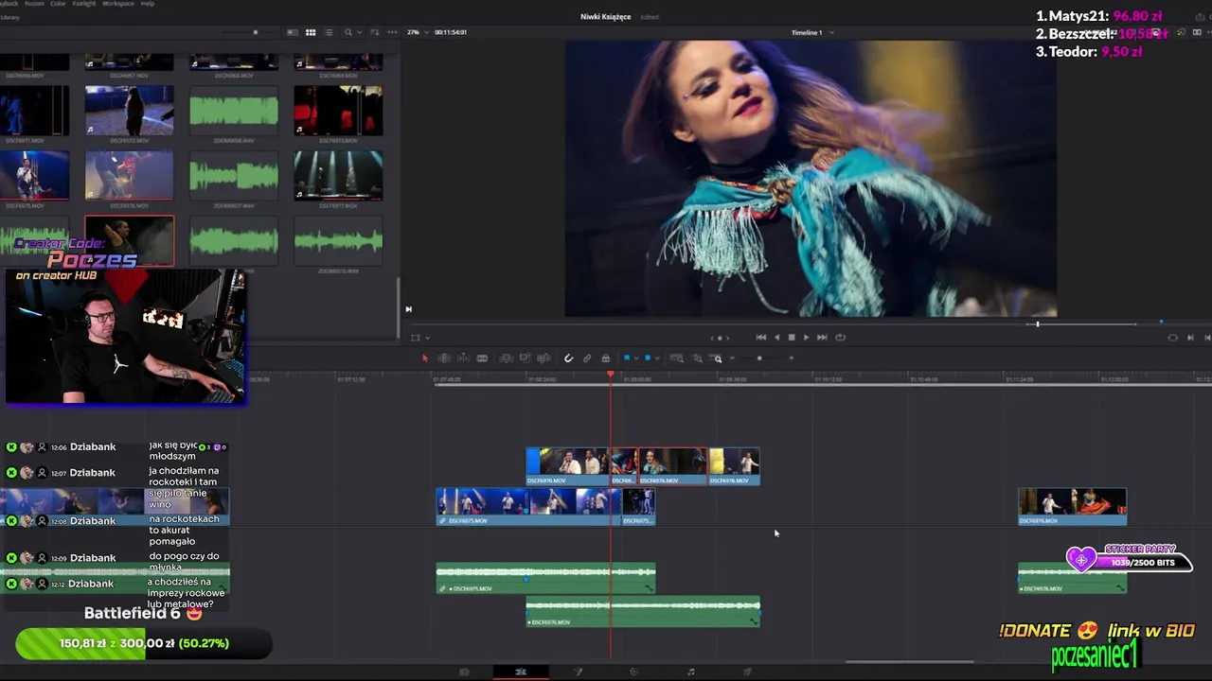Select the stage spotlights clip thumbnail

(338, 175)
